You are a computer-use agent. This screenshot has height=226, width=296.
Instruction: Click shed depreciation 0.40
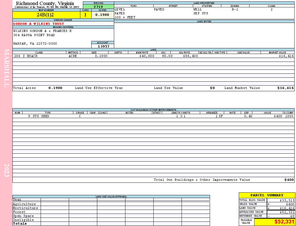point(248,116)
